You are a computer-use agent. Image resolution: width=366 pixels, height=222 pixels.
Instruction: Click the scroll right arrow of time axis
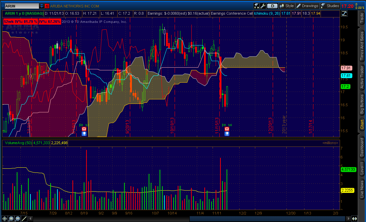tap(349, 219)
